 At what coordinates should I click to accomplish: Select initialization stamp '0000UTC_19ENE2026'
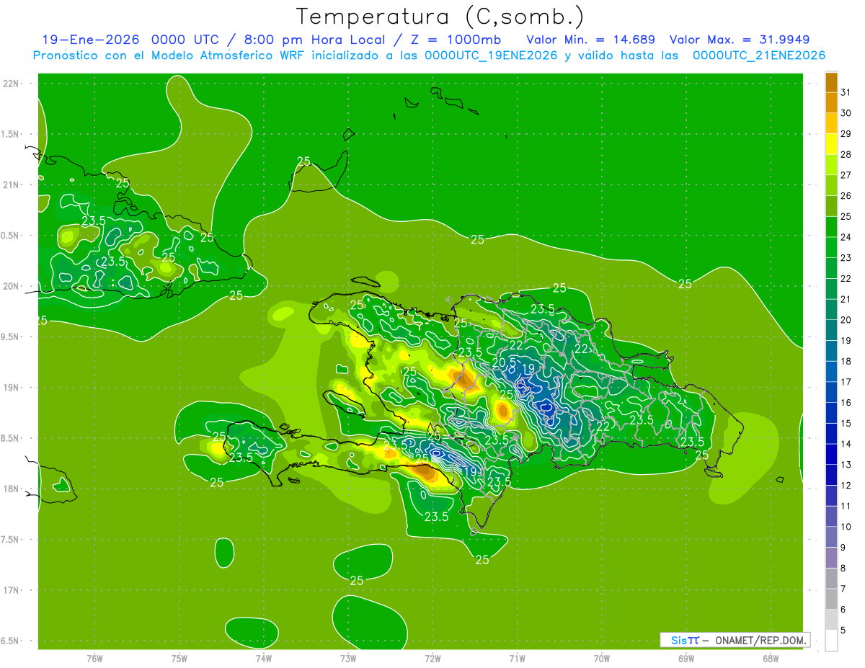[491, 55]
